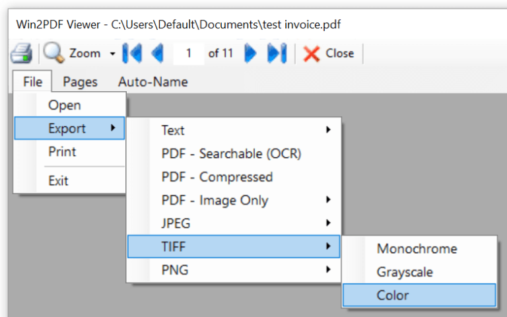The image size is (507, 317).
Task: Expand PDF - Image Only submenu
Action: [x=234, y=200]
